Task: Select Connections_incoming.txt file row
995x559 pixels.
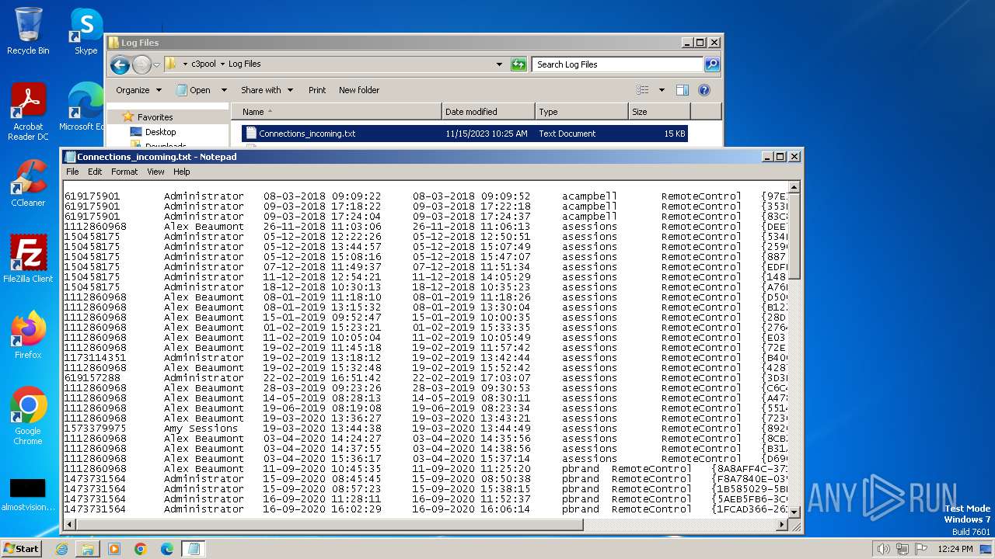Action: point(464,134)
